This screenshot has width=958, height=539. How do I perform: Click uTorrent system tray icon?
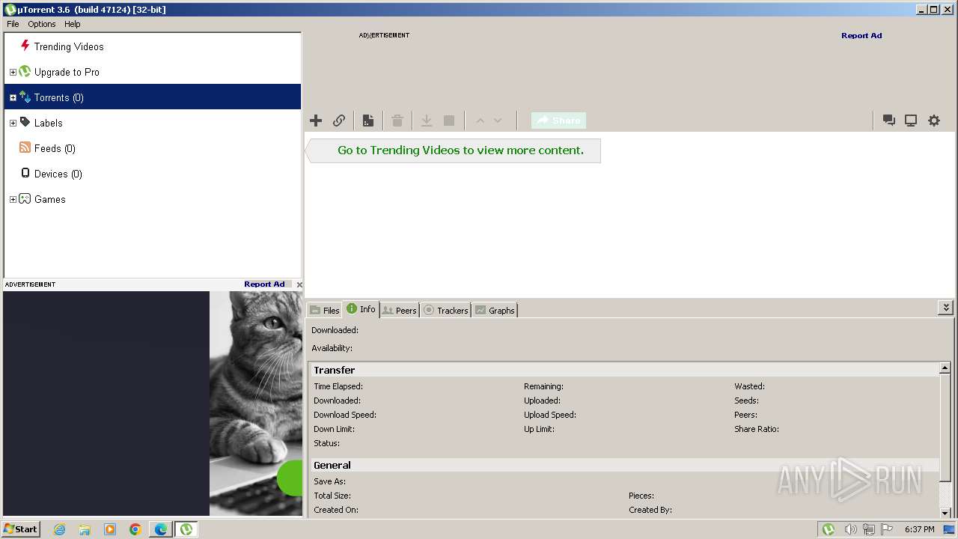click(x=829, y=529)
